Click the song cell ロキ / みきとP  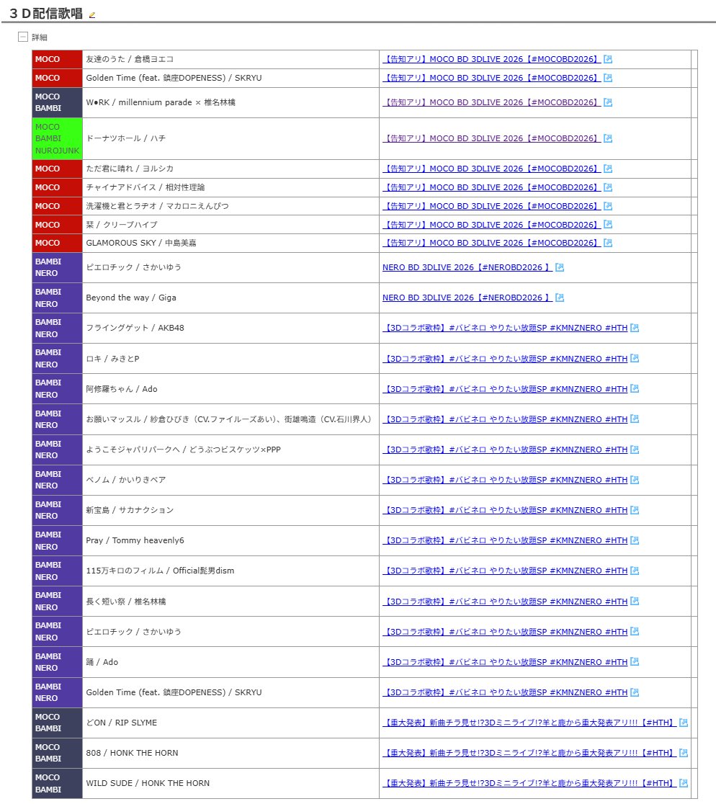(231, 359)
